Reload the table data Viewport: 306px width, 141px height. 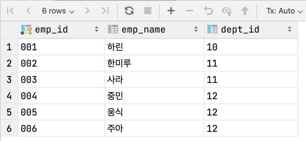click(x=129, y=11)
